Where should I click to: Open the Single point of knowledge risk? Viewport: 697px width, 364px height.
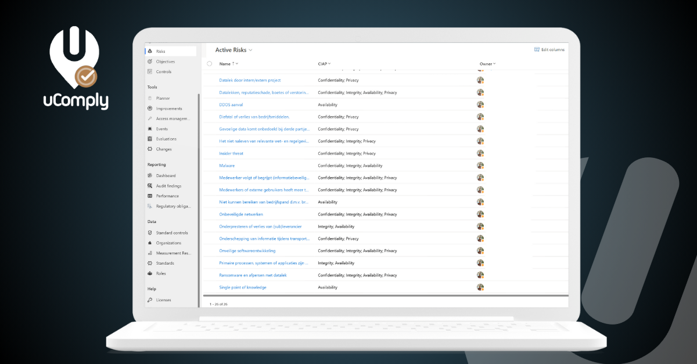(x=243, y=287)
